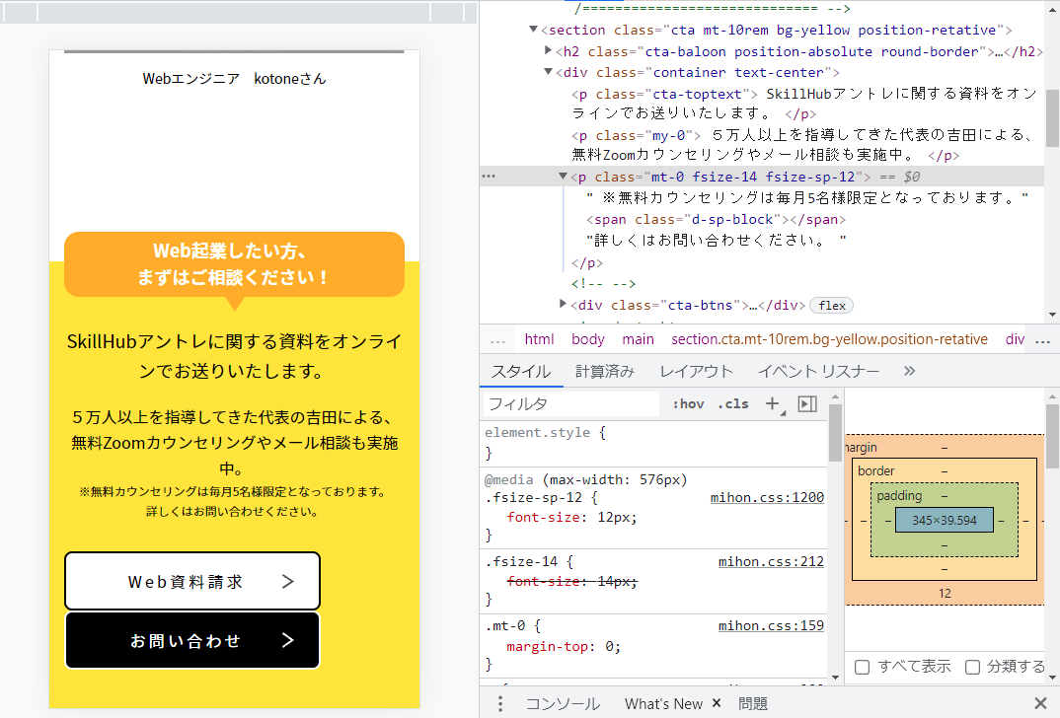Click the border region label in box model
This screenshot has height=718, width=1060.
pos(876,470)
